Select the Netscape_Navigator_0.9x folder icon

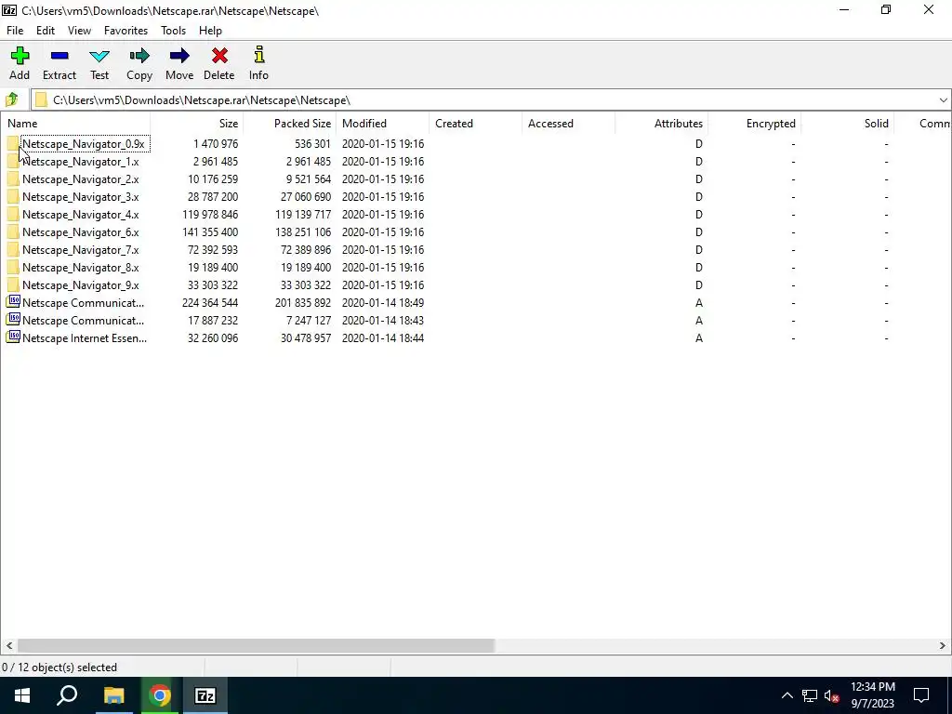(13, 144)
